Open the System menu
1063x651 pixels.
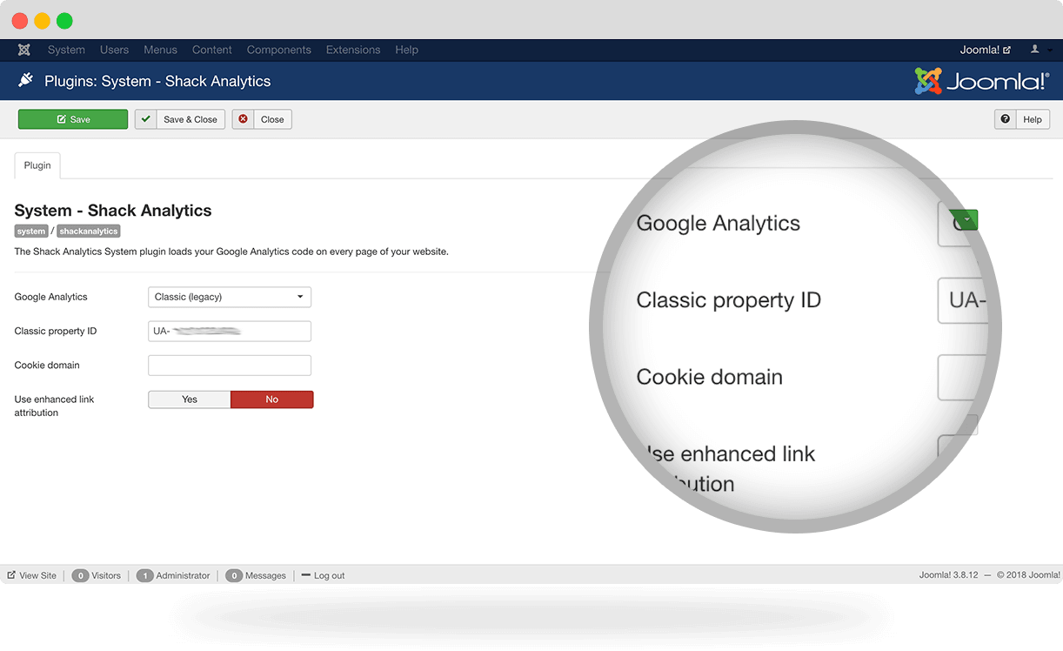[66, 50]
